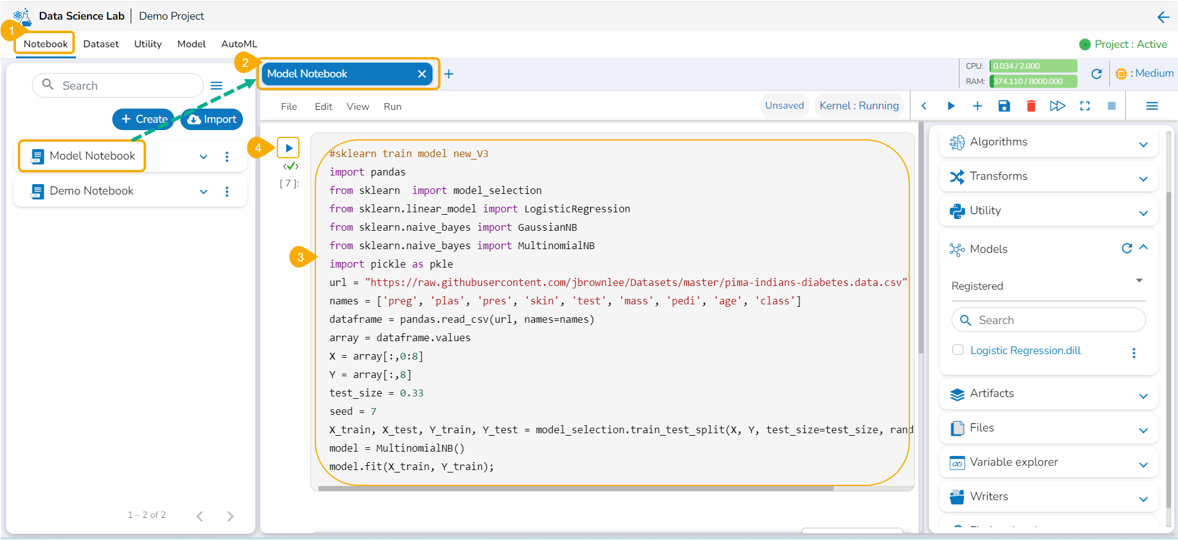Image resolution: width=1178 pixels, height=540 pixels.
Task: Click the Import notebook button
Action: 212,119
